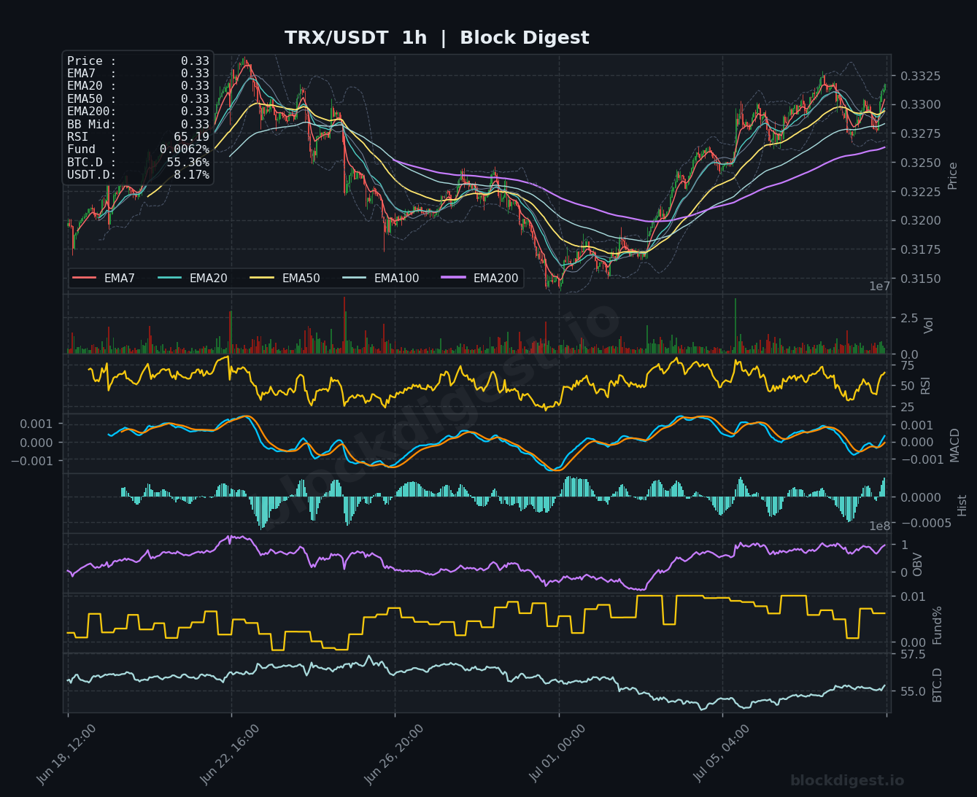Click the 55.0 tick on BTC.D axis
This screenshot has width=977, height=797.
click(x=914, y=691)
